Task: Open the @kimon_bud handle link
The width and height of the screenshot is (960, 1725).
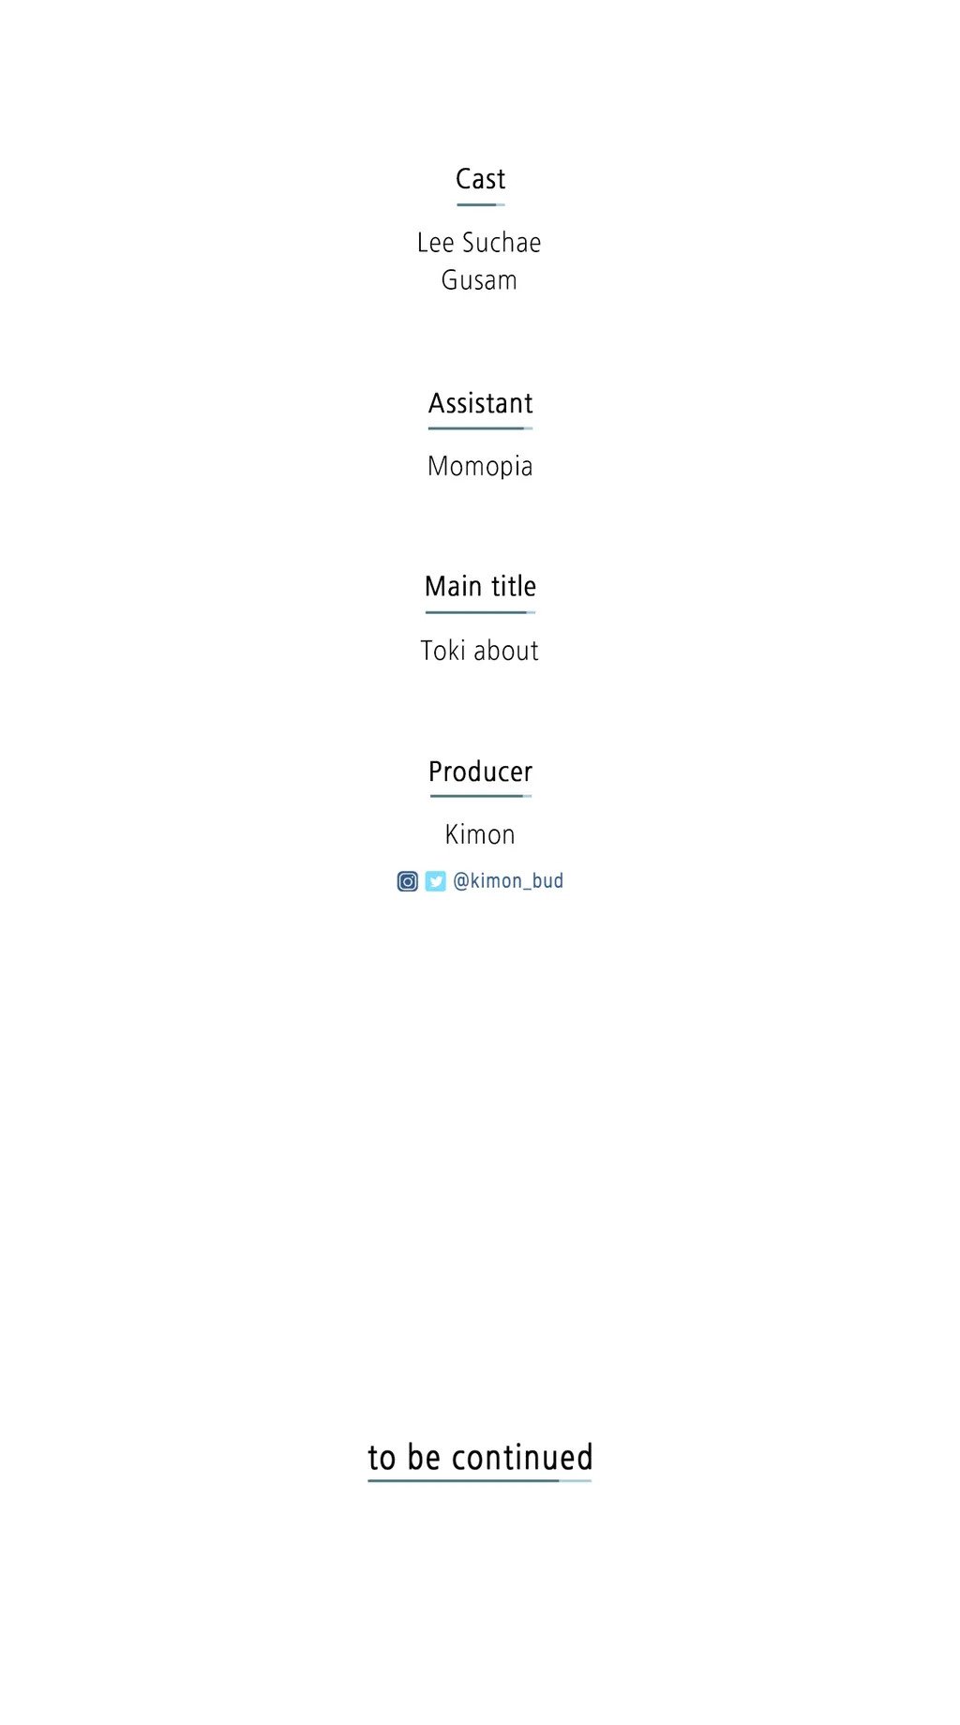Action: click(508, 881)
